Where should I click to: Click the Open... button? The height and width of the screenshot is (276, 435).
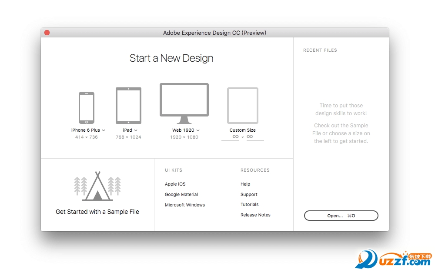click(341, 216)
